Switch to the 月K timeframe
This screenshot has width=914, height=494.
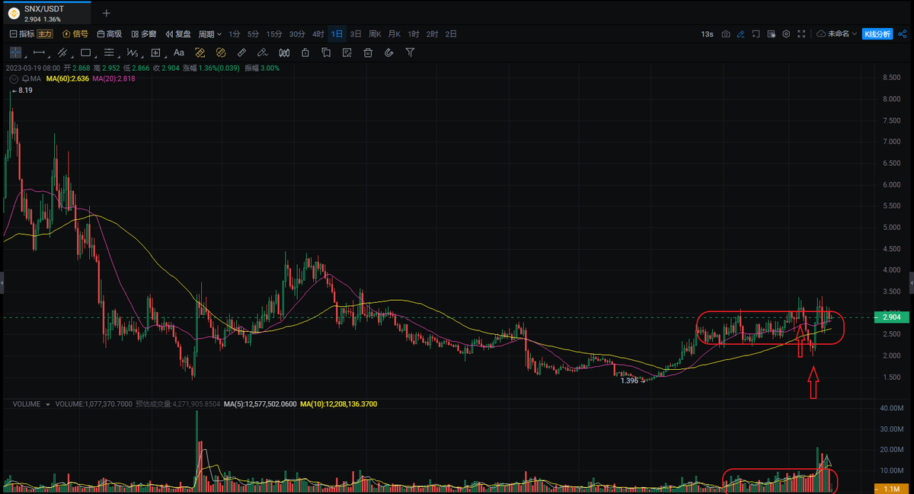(x=394, y=34)
